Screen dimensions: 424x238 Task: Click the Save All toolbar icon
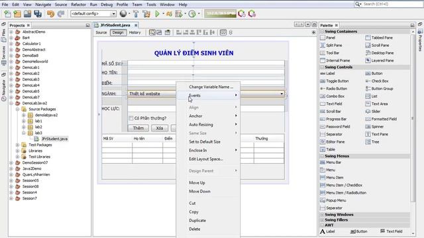(38, 14)
